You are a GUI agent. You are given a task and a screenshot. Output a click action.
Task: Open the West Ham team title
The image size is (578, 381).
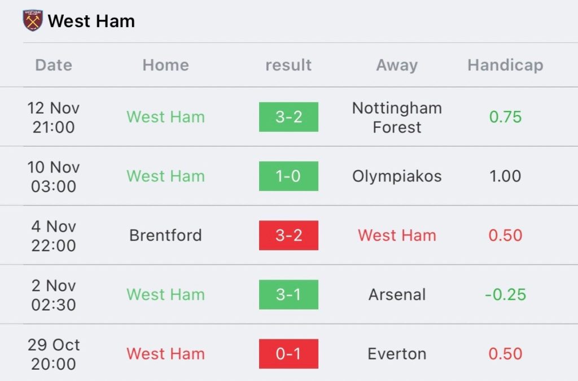(x=91, y=21)
